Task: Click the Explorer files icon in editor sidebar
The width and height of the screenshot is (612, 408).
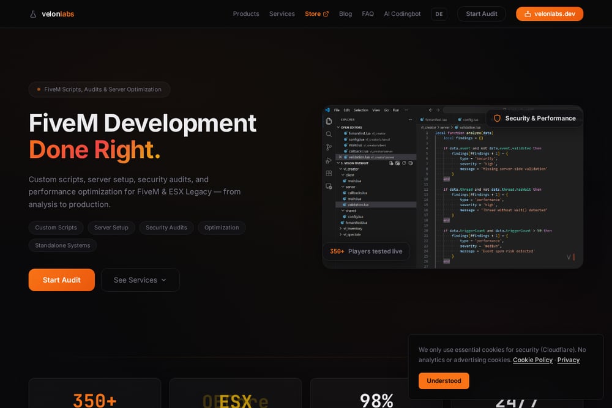Action: pos(329,121)
